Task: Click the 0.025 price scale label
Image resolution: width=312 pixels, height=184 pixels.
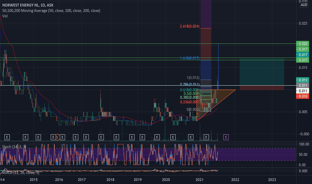Action: [x=303, y=23]
